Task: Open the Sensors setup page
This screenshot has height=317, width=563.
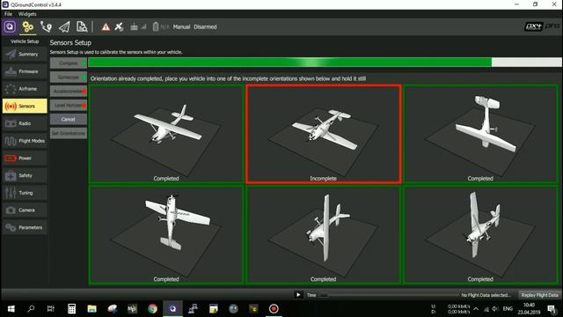Action: pos(25,106)
